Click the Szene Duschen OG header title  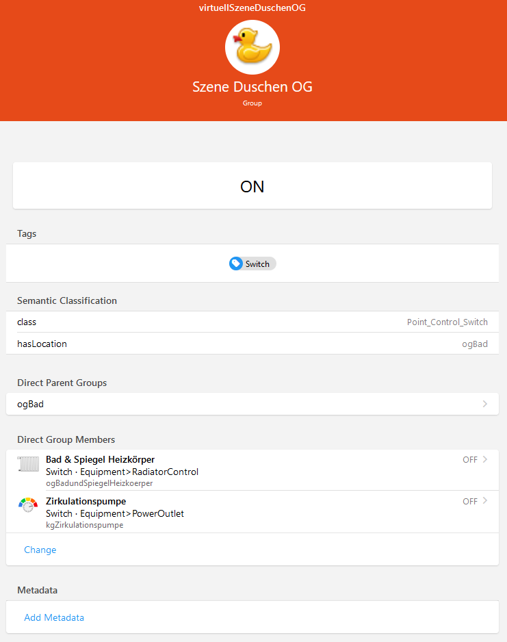point(252,87)
